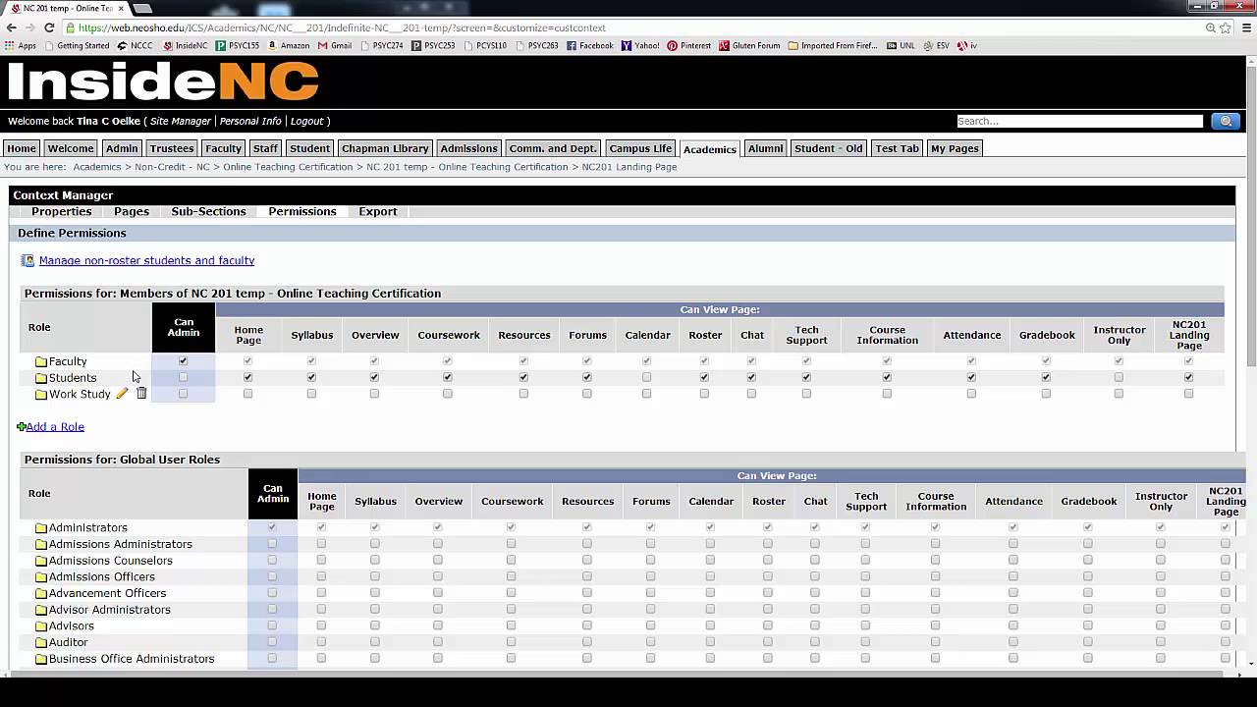
Task: Select the Work Study role row
Action: [622, 394]
